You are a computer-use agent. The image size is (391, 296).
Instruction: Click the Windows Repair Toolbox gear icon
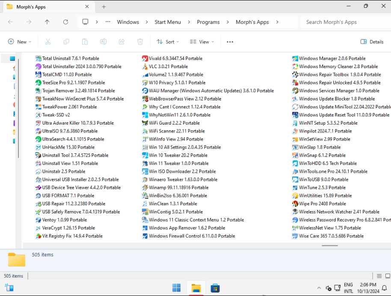point(295,75)
